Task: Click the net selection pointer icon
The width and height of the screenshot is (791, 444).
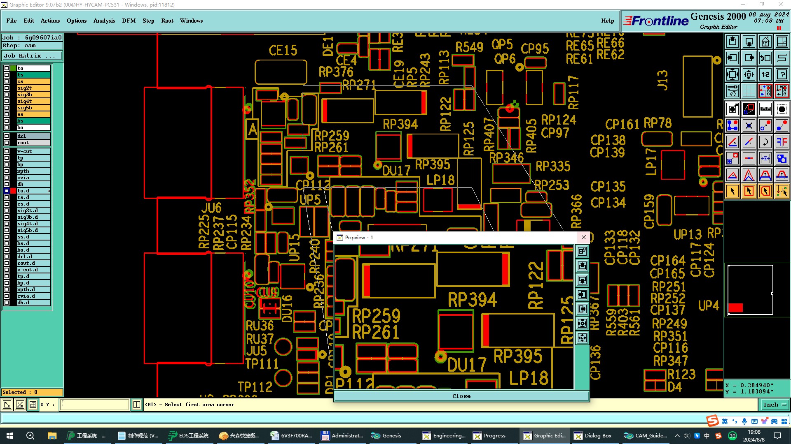Action: [782, 191]
